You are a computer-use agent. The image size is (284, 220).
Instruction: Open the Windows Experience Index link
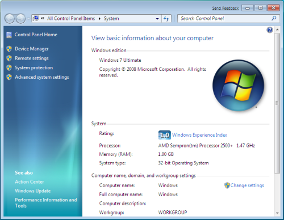pos(199,135)
